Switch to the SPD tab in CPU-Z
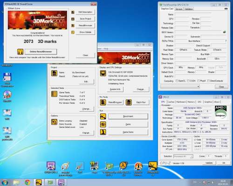 pos(199,102)
